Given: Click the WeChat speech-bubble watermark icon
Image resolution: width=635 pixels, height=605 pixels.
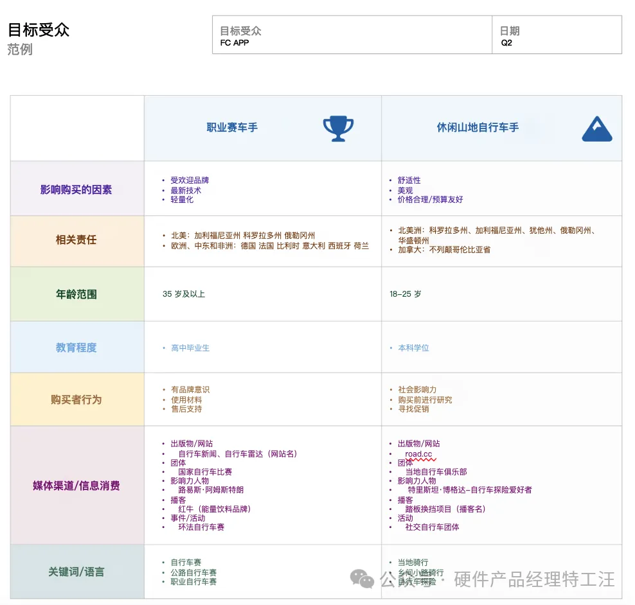Looking at the screenshot, I should (x=361, y=580).
